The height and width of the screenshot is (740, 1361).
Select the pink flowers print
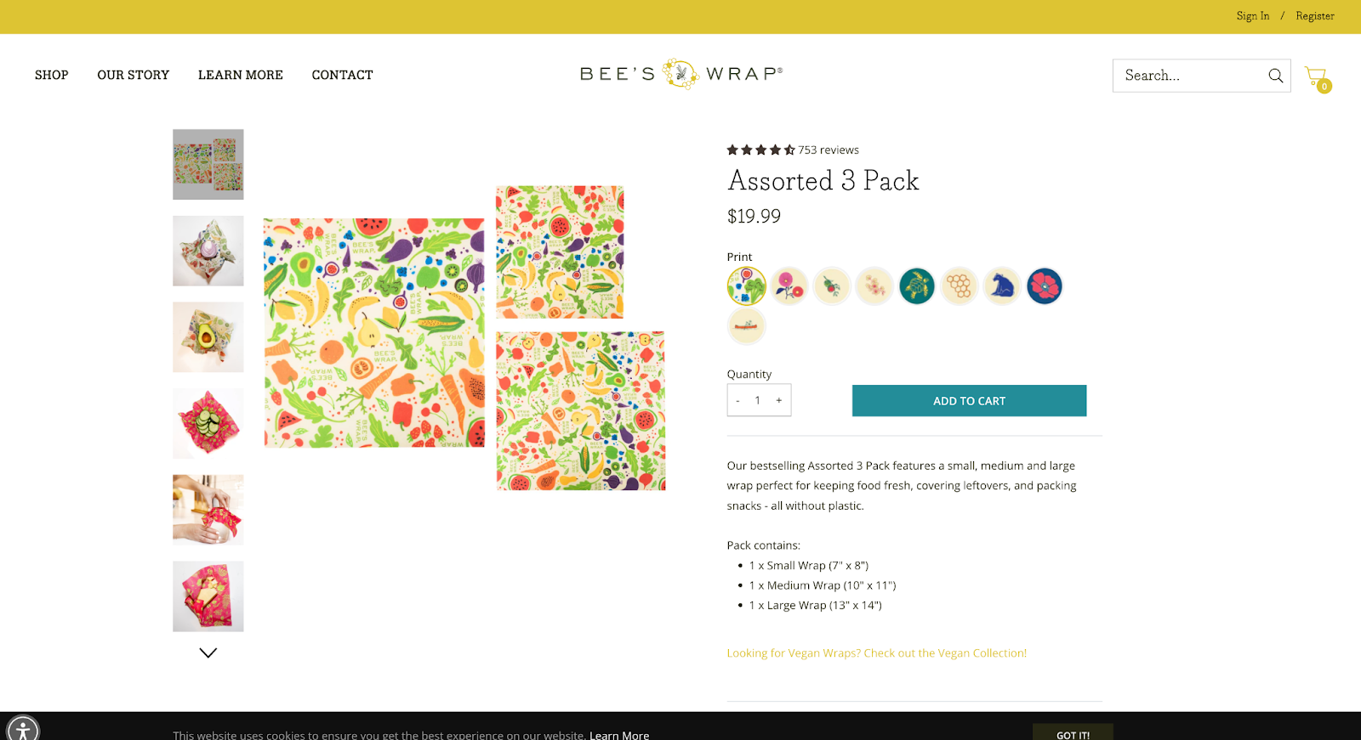[x=789, y=285]
